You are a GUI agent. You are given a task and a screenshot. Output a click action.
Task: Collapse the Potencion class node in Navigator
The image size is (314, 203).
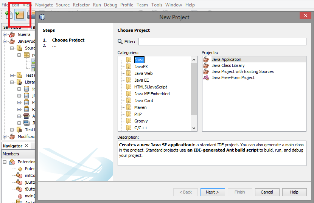5,162
